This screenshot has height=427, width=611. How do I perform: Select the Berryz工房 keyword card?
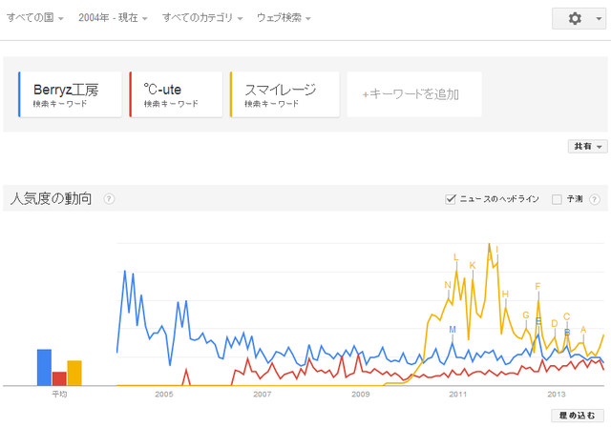tap(70, 94)
